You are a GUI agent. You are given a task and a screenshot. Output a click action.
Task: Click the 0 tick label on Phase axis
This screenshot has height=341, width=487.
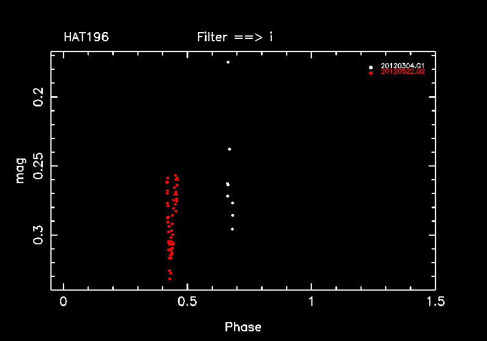click(63, 301)
